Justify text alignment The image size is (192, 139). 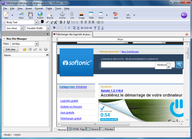click(93, 22)
